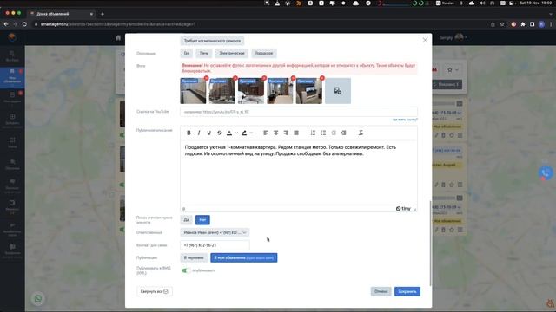
Task: Expand the highlight color picker arrow
Action: click(x=251, y=133)
